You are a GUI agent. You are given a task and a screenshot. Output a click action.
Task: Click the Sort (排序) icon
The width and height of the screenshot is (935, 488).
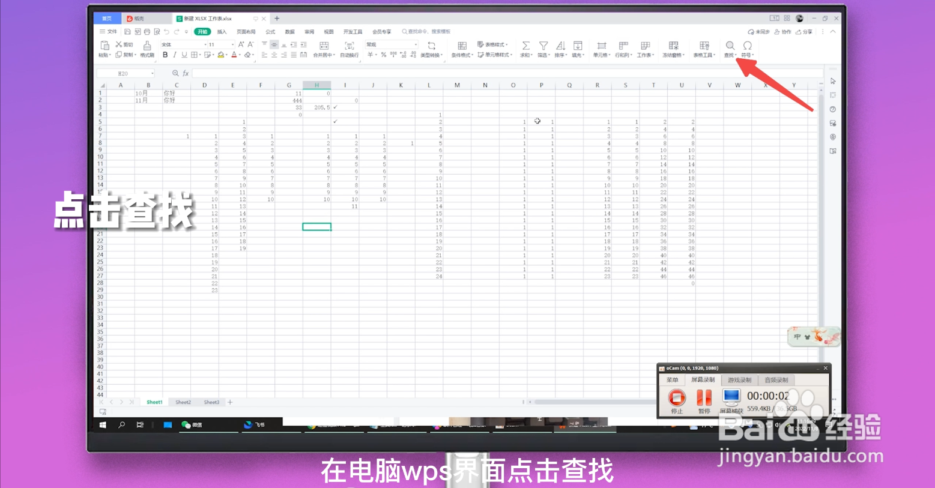(x=560, y=46)
